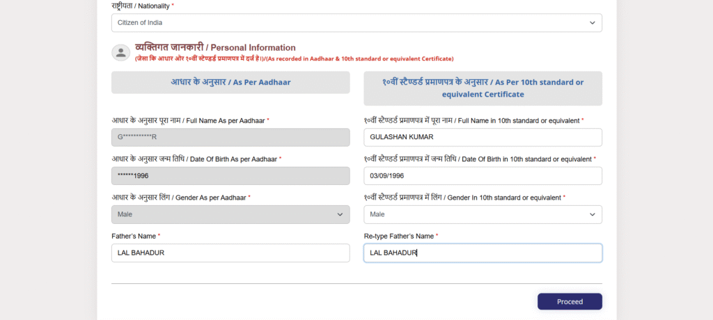Image resolution: width=713 pixels, height=320 pixels.
Task: Click the Personal Information heading text
Action: pyautogui.click(x=215, y=47)
